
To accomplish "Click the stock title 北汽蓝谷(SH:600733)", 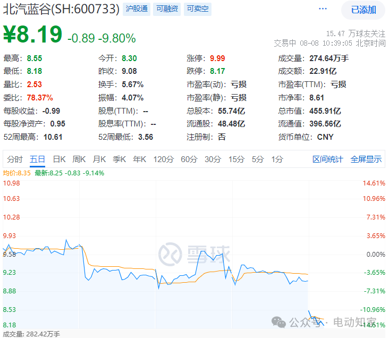I will coord(61,10).
